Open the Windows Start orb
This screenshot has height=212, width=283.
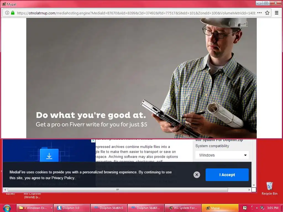click(x=7, y=208)
